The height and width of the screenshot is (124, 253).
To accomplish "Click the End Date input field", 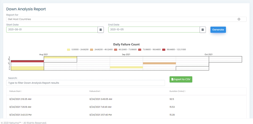I will click(154, 30).
